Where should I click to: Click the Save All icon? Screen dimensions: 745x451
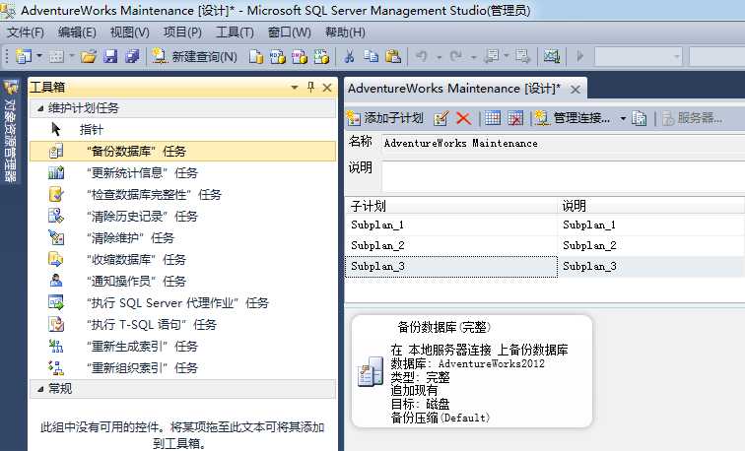132,57
